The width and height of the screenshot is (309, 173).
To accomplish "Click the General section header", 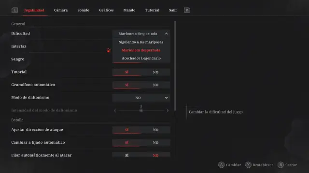I will click(18, 24).
